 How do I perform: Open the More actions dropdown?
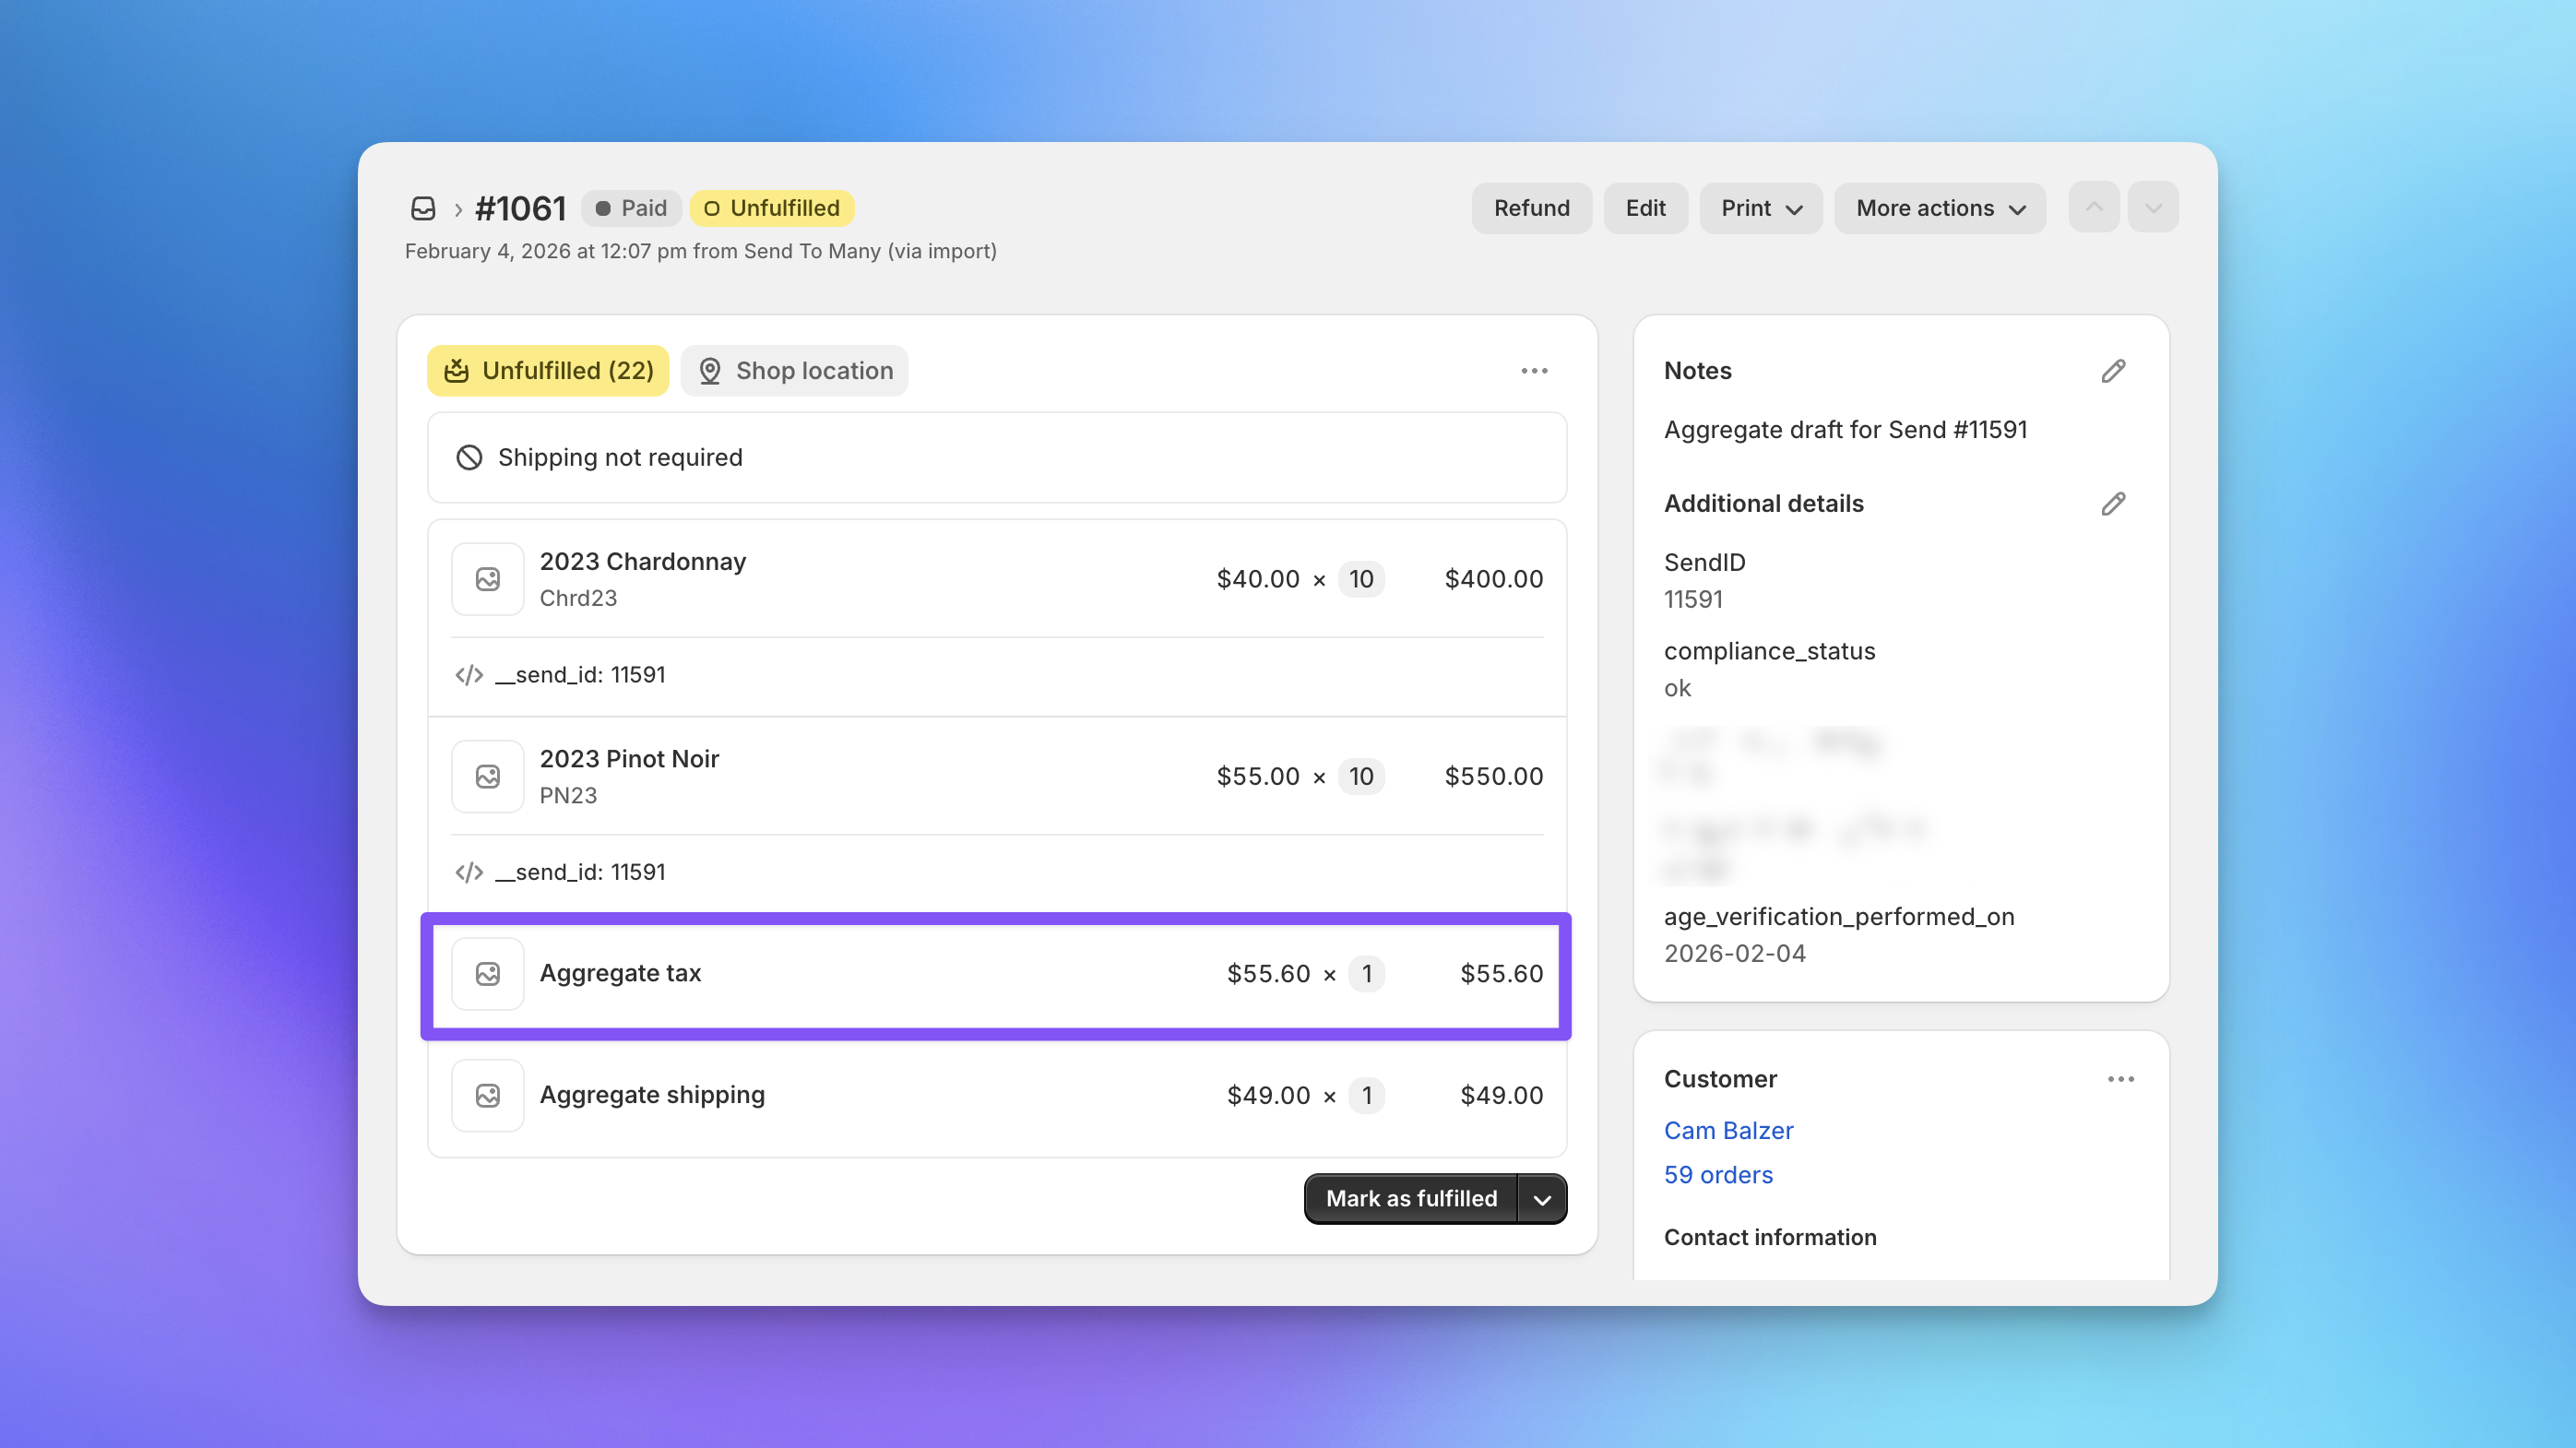click(x=1939, y=208)
